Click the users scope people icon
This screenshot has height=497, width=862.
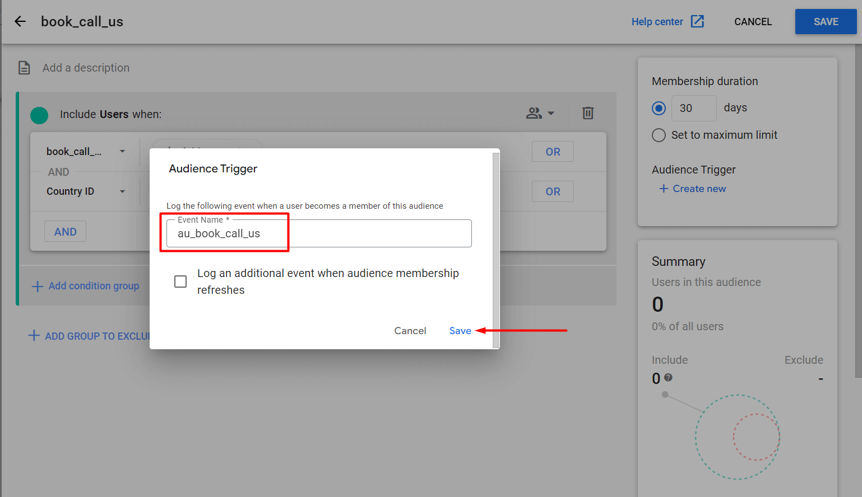click(533, 114)
